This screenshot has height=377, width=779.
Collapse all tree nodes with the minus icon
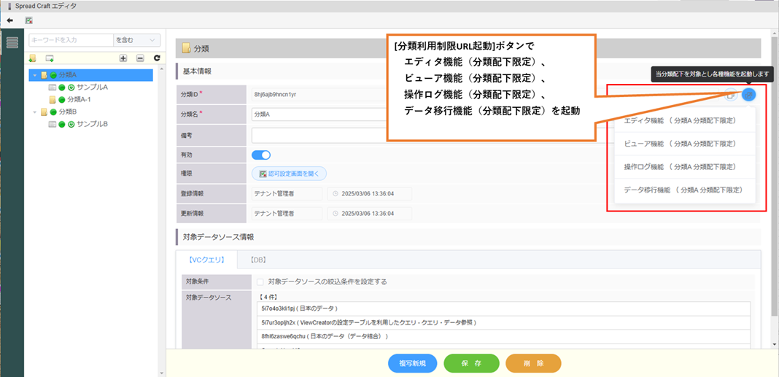point(139,58)
